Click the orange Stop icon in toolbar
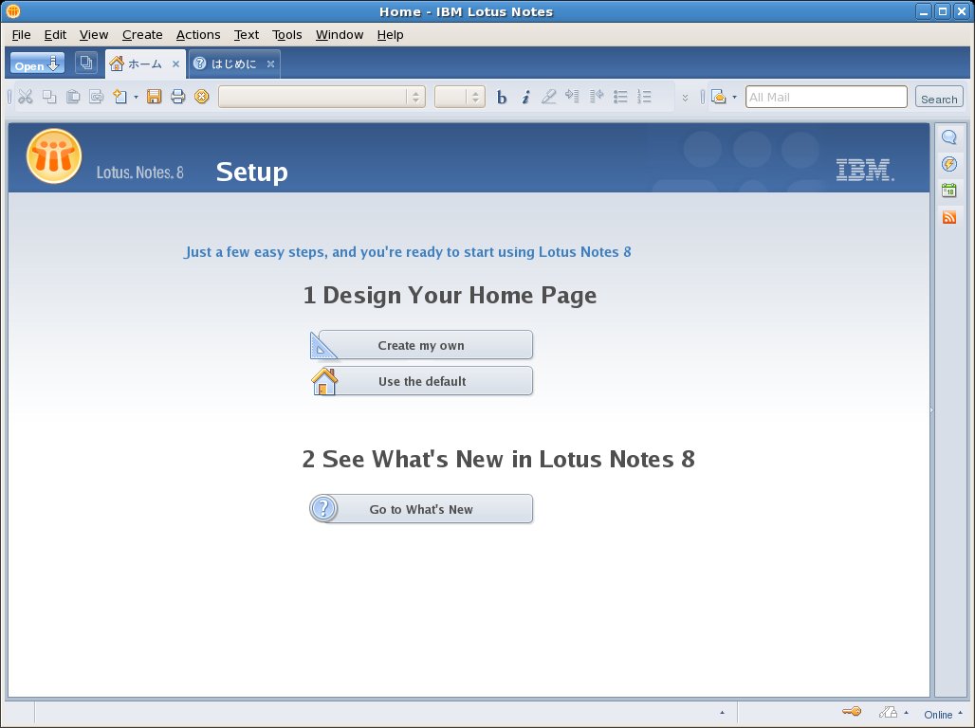This screenshot has height=728, width=975. (201, 97)
